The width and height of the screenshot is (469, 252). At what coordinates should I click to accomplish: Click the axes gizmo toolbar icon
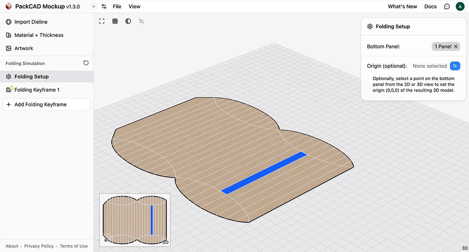pos(141,21)
